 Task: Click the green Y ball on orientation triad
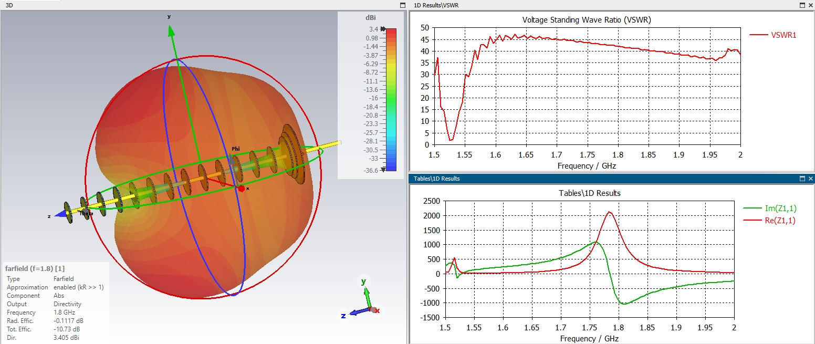[363, 282]
